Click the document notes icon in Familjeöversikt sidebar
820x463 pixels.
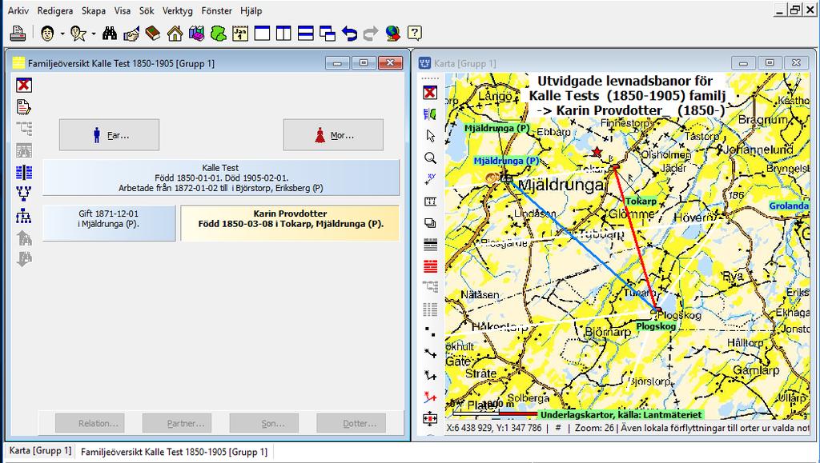point(23,106)
